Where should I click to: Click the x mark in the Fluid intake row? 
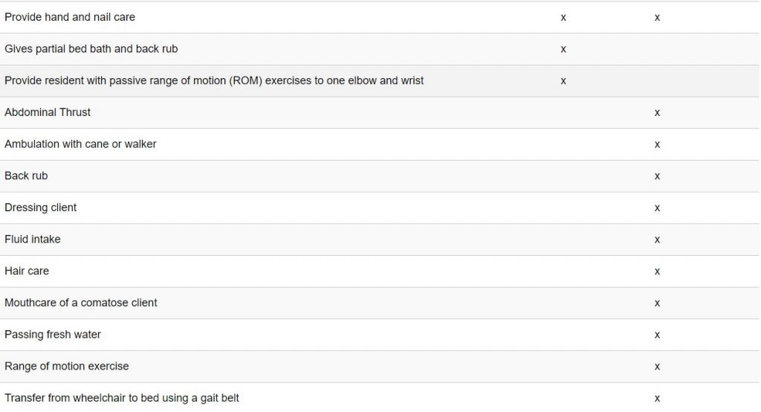pos(657,240)
